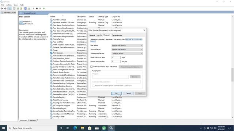Open the Windows Start menu
Screen dimensions: 234x131
pyautogui.click(x=3, y=128)
